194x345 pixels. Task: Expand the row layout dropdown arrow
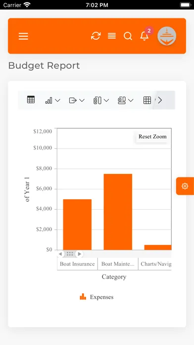tap(131, 100)
